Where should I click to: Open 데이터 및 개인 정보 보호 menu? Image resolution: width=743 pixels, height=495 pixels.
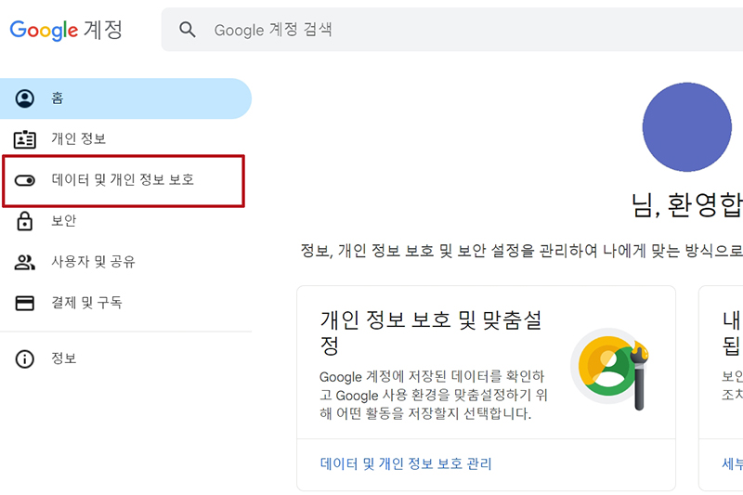tap(124, 180)
